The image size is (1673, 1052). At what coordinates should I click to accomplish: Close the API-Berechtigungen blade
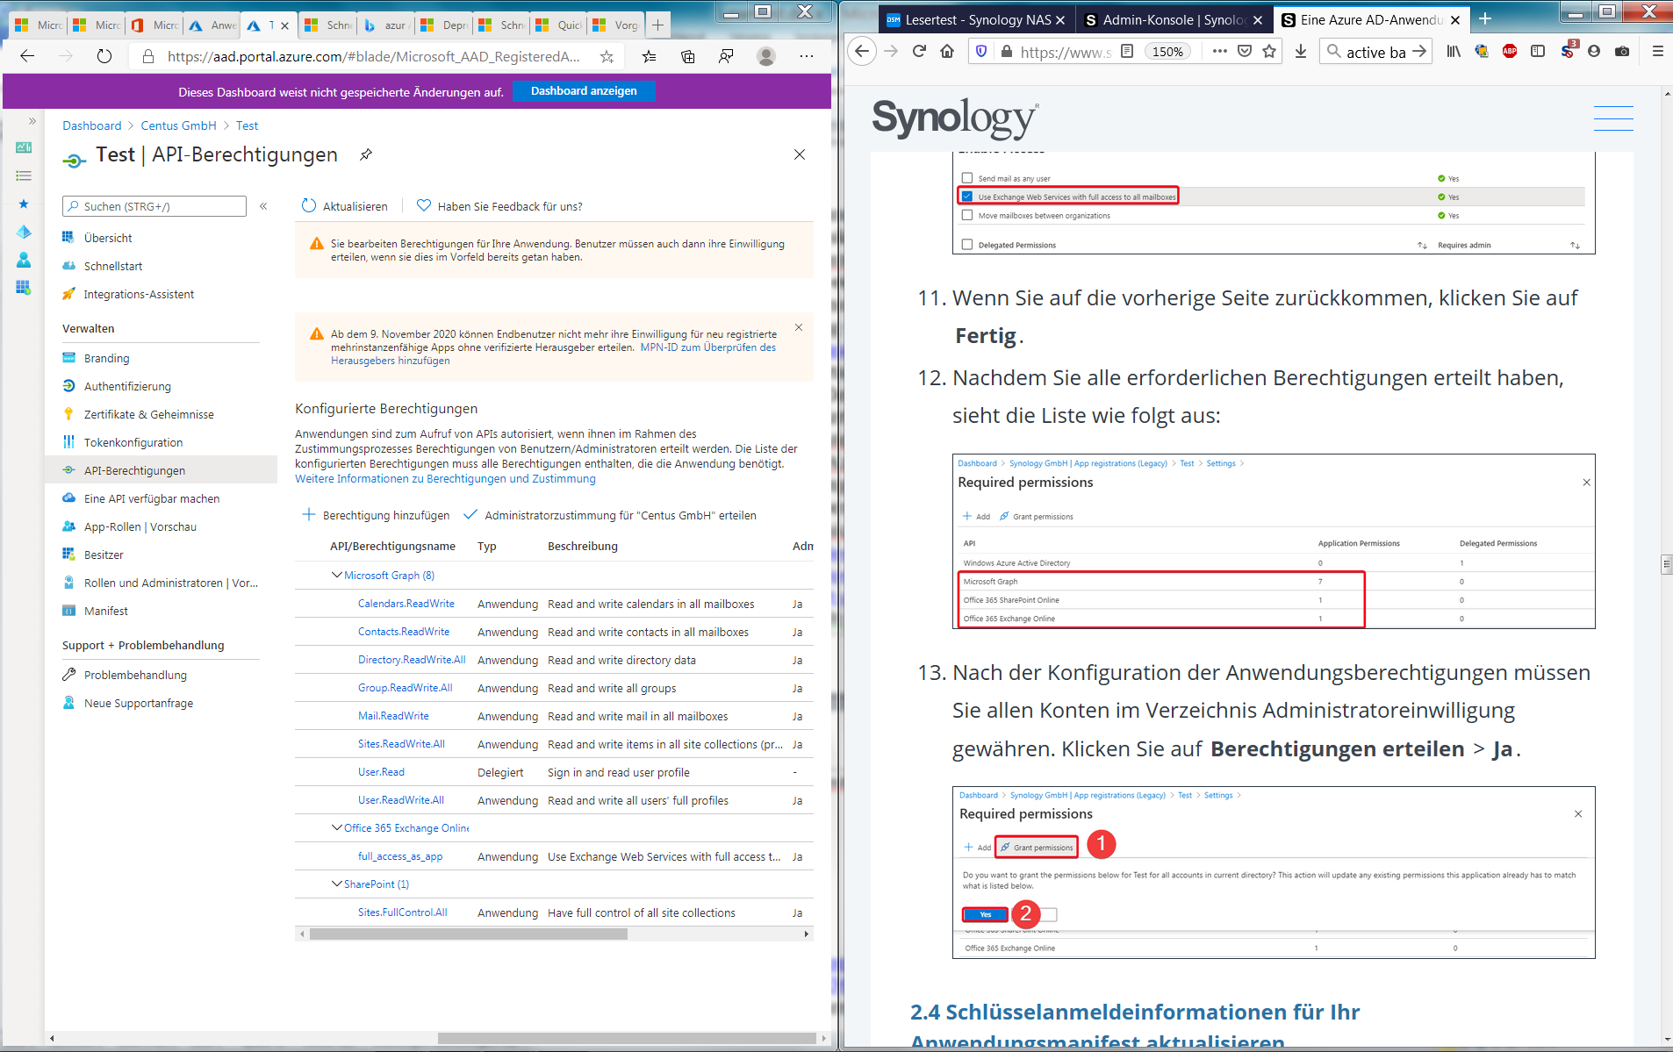click(x=800, y=154)
